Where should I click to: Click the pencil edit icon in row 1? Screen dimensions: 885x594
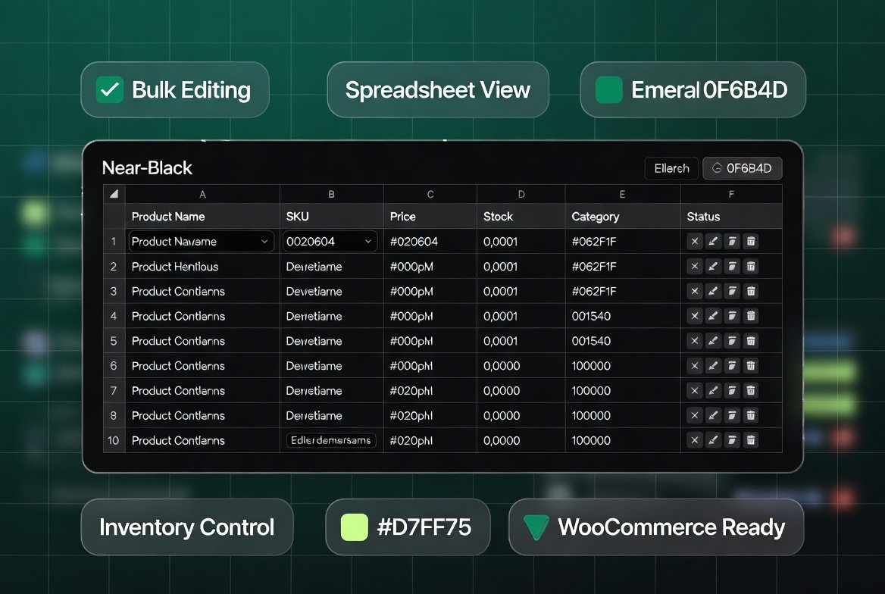(714, 242)
